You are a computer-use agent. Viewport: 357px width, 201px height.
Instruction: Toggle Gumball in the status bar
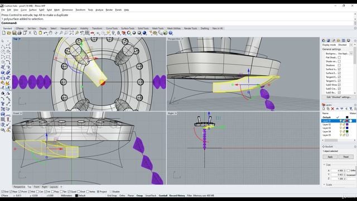coord(163,195)
